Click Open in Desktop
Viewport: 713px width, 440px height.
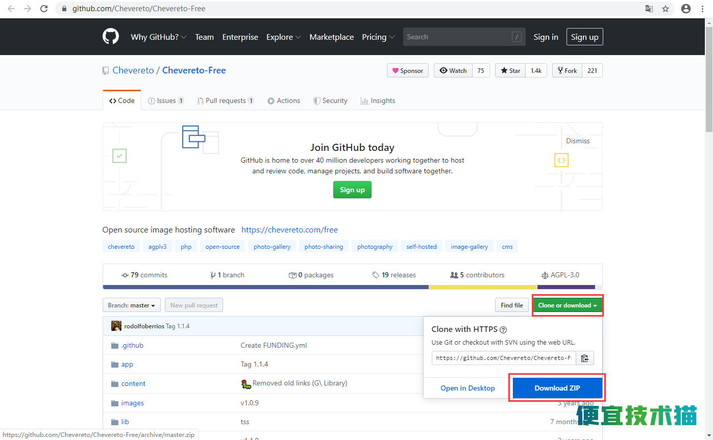468,388
